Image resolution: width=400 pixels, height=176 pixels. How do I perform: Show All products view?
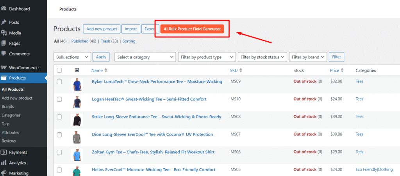[x=56, y=41]
